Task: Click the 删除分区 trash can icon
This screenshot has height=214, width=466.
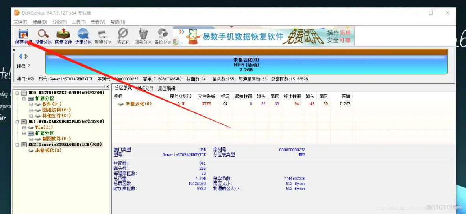Action: point(143,36)
